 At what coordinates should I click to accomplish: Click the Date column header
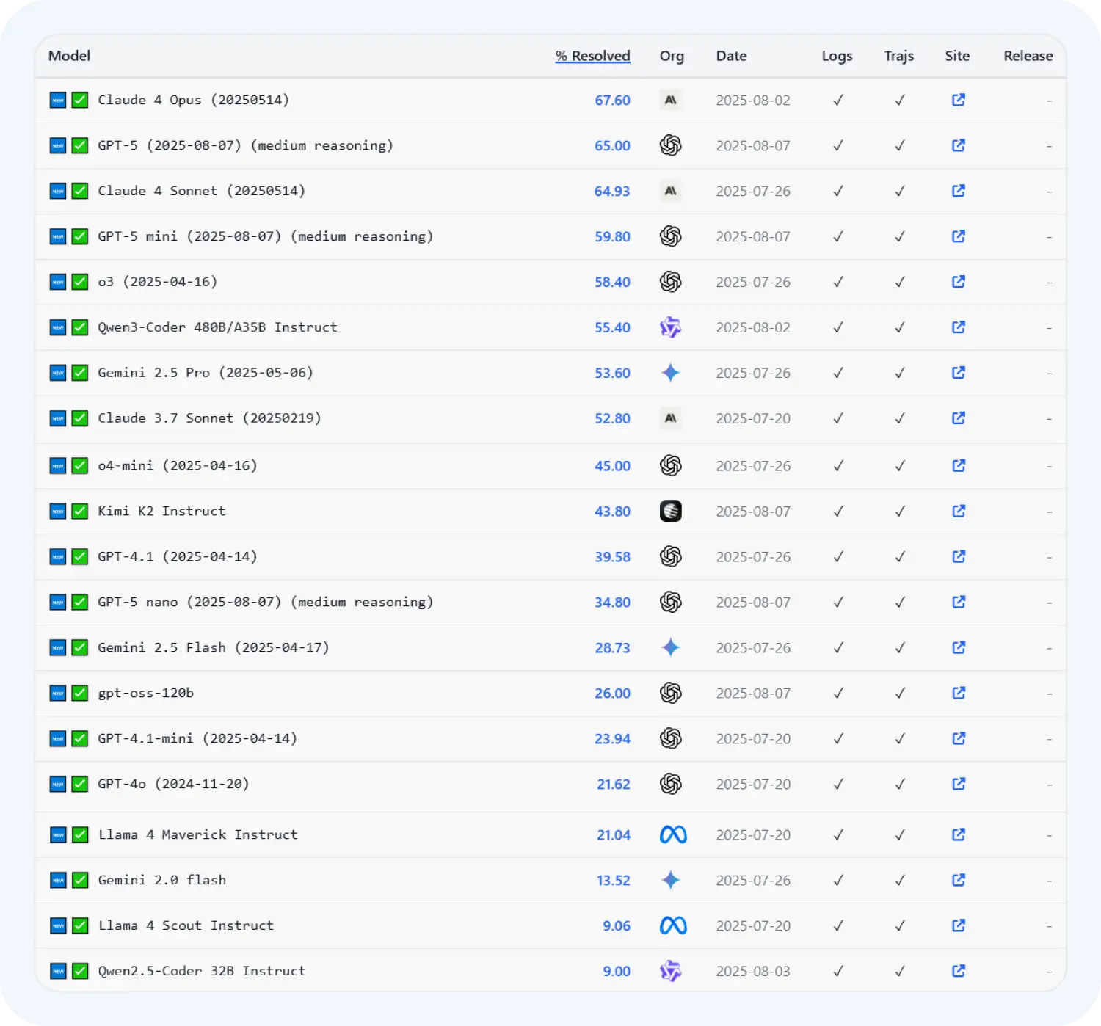[x=731, y=56]
